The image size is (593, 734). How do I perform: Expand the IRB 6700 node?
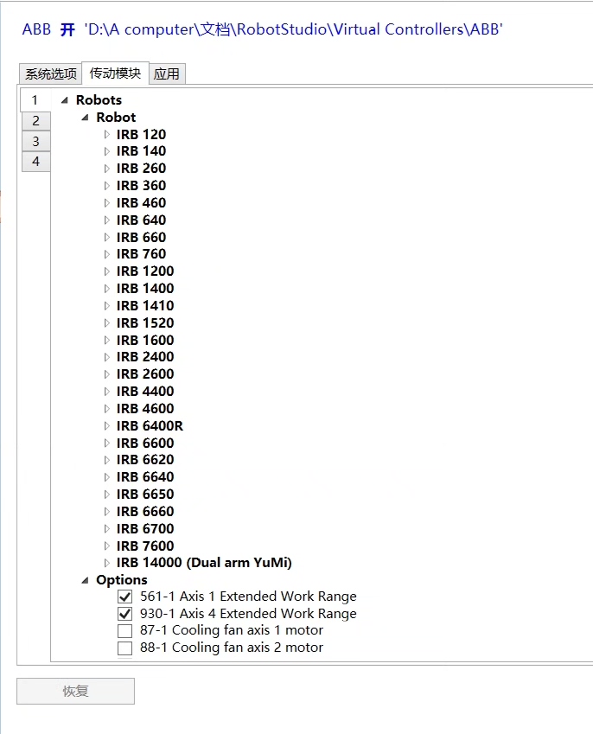(x=106, y=529)
